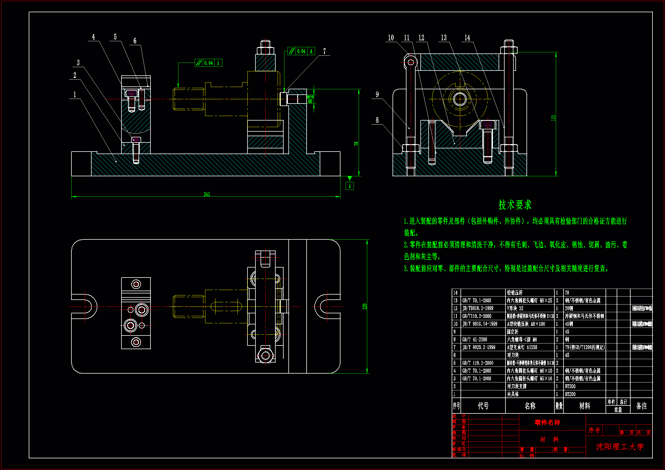The height and width of the screenshot is (470, 665).
Task: Click the 沈阳理工大学 title block text
Action: pos(619,447)
